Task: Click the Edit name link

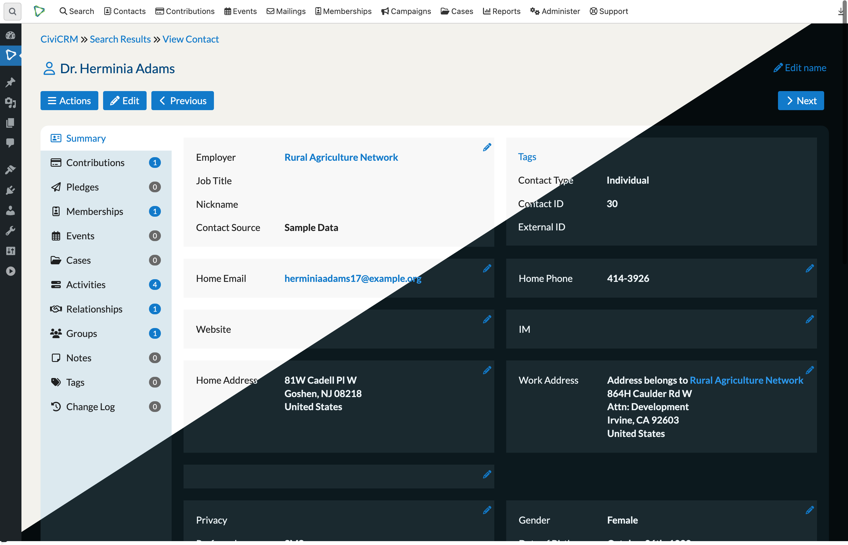Action: click(x=800, y=68)
